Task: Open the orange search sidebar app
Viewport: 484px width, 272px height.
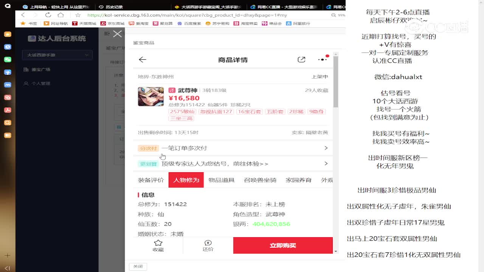Action: click(8, 122)
